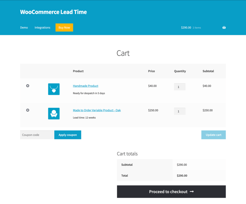246x204 pixels.
Task: Click the Buy Now button
Action: pyautogui.click(x=64, y=27)
